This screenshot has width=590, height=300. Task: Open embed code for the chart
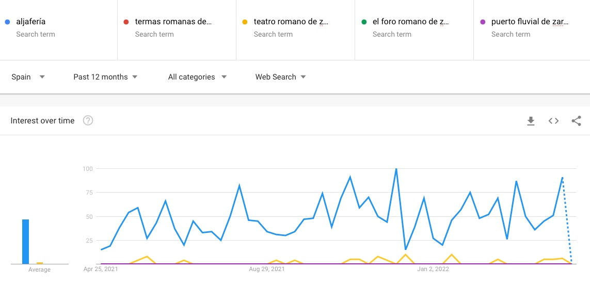point(553,121)
